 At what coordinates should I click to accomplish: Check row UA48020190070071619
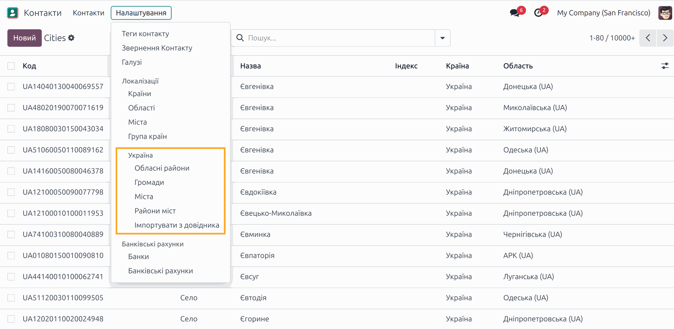pos(11,108)
